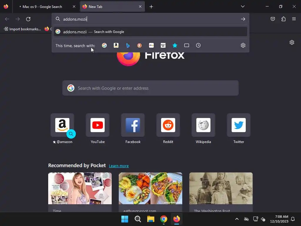This screenshot has width=301, height=226.
Task: Close the Mac os 9 Google Search tab
Action: [x=74, y=6]
